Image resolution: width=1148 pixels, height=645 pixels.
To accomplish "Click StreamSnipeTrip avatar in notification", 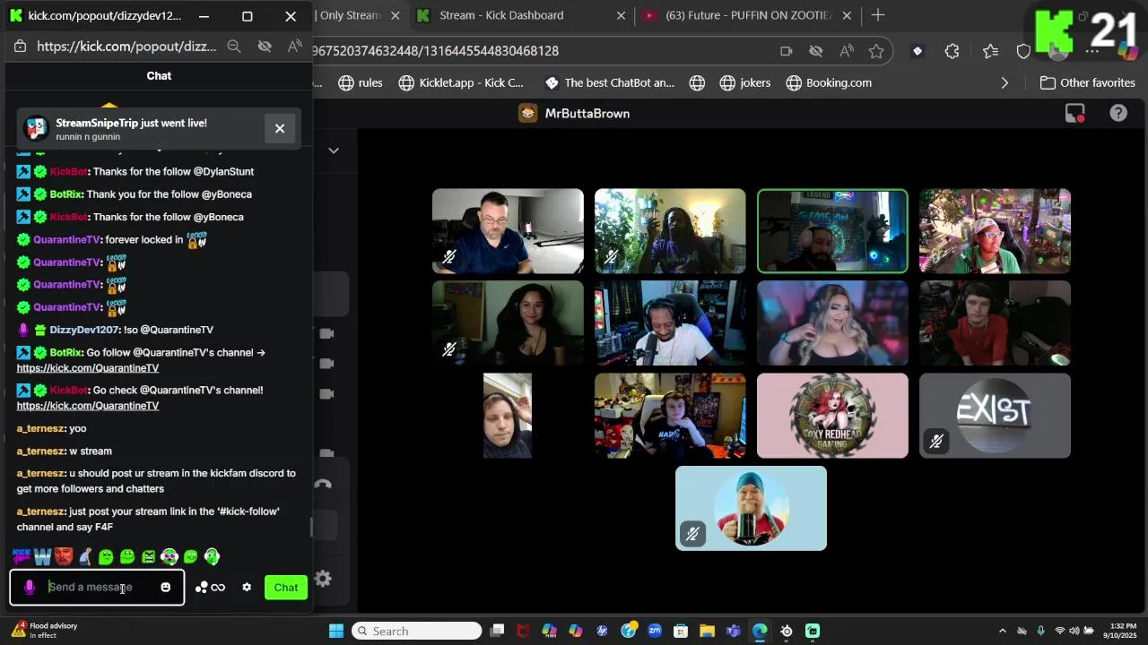I will coord(36,128).
